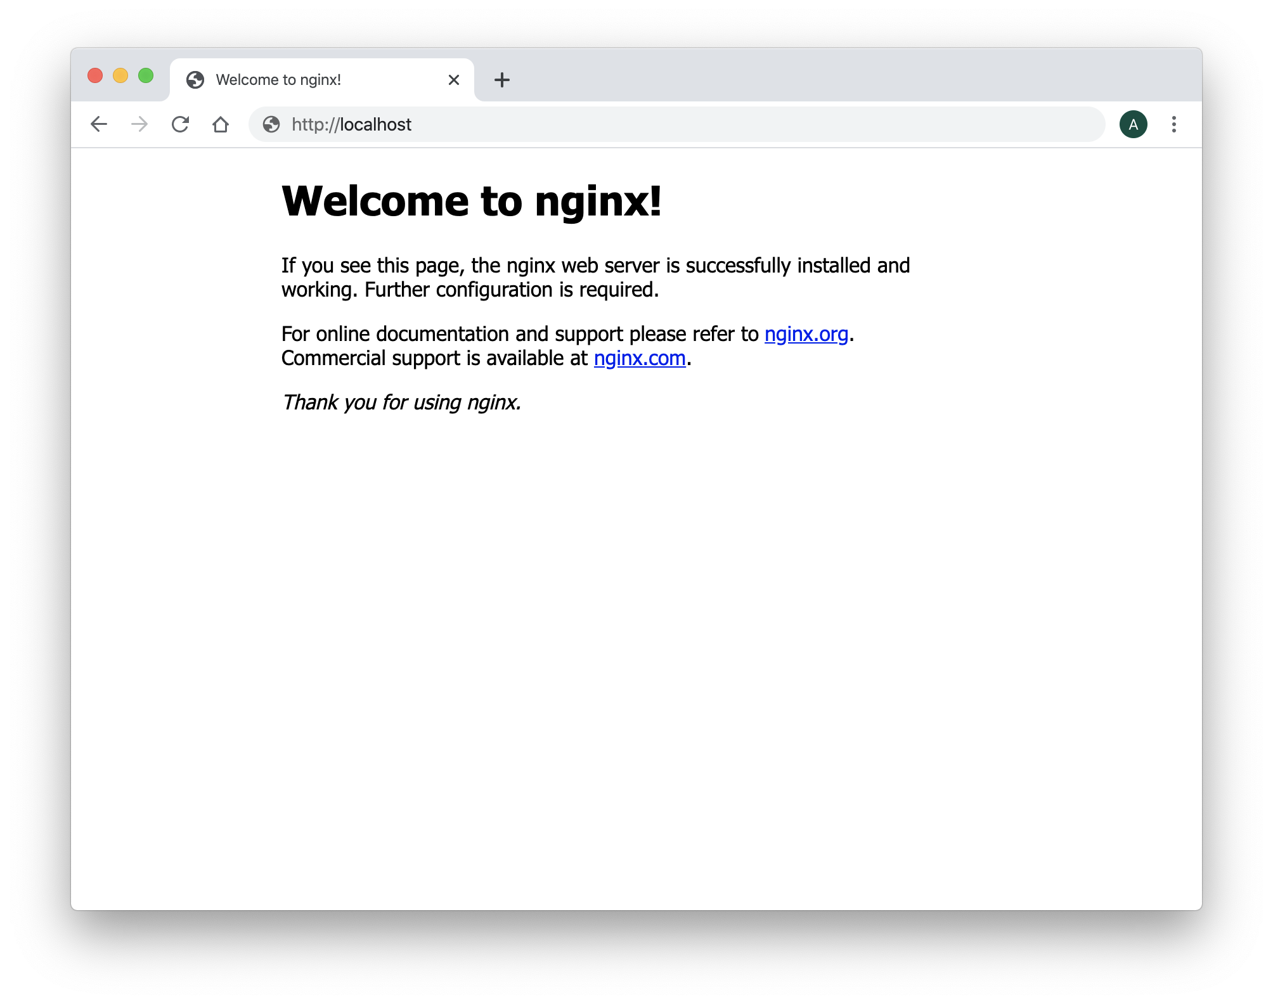The image size is (1273, 1004).
Task: Click the yellow minimize window button
Action: pyautogui.click(x=120, y=75)
